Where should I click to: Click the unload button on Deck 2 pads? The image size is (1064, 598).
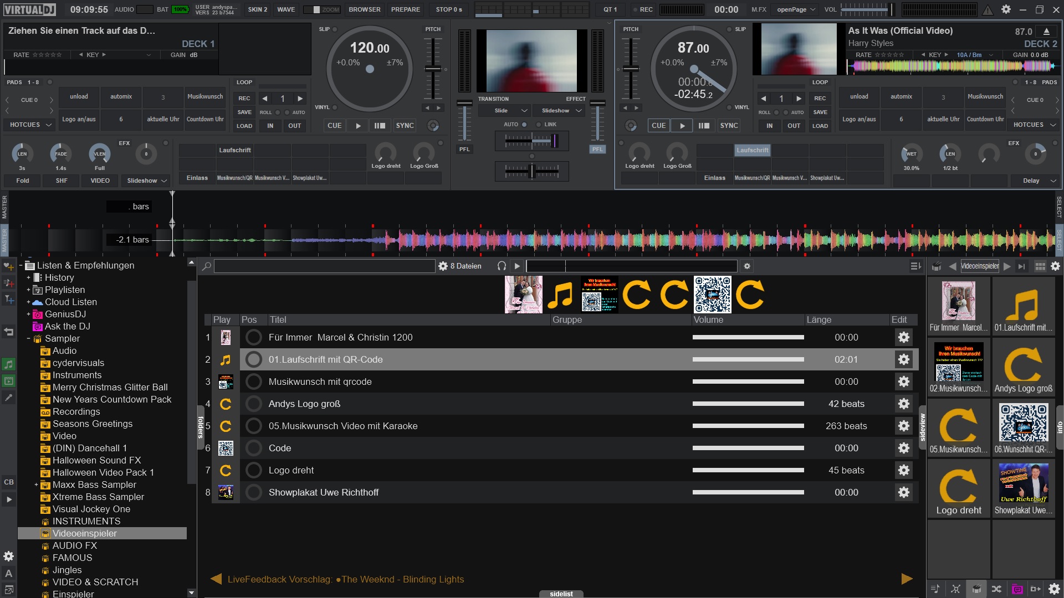pos(859,97)
